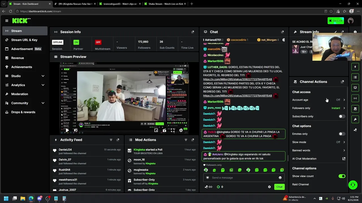Open the Revenue page
Screen dimensions: 362x203
pyautogui.click(x=25, y=58)
